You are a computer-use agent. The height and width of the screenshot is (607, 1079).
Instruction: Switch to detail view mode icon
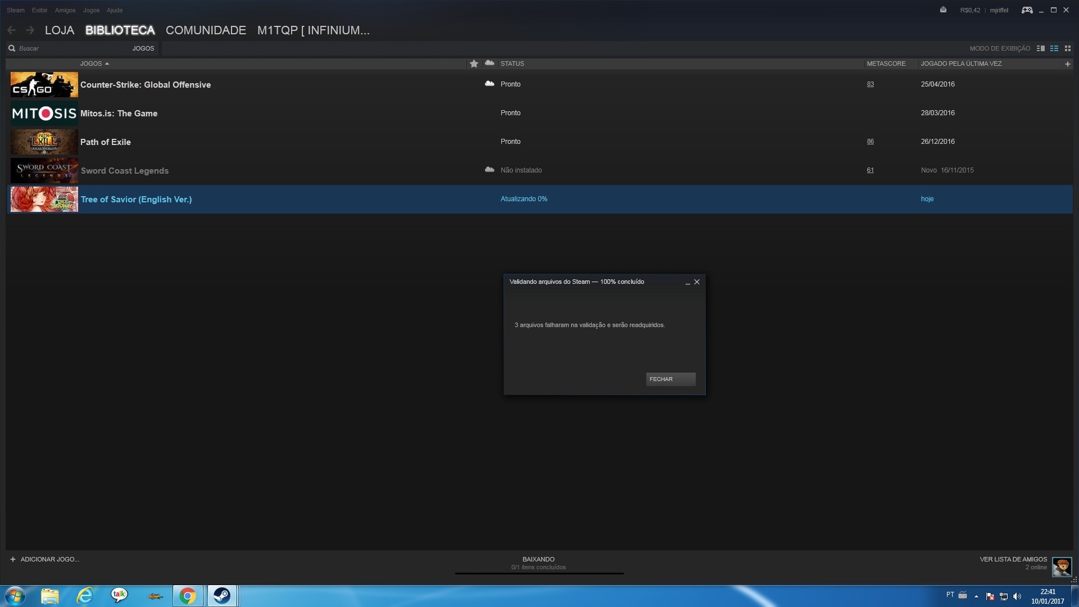[x=1040, y=48]
